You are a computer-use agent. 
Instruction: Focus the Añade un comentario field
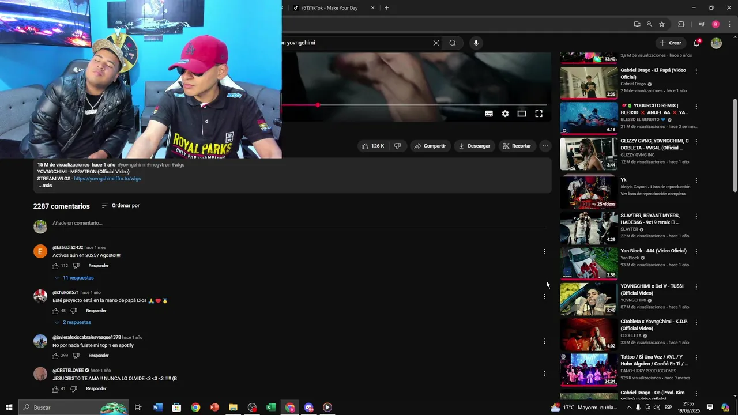(299, 224)
